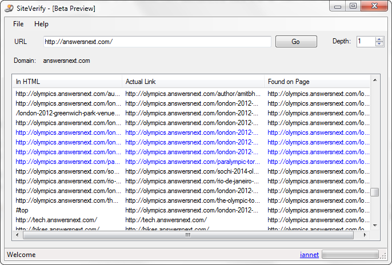This screenshot has width=392, height=265.
Task: Select the rio-de-janeiro actual link cell
Action: point(192,181)
